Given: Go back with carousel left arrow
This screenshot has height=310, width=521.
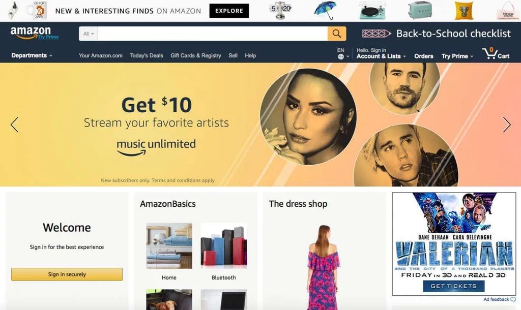Looking at the screenshot, I should (x=14, y=125).
